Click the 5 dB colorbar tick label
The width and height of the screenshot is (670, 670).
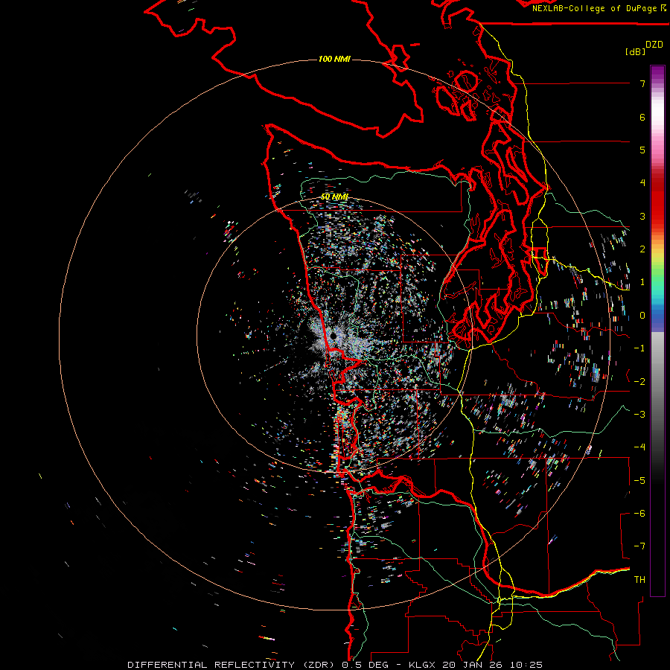click(642, 150)
